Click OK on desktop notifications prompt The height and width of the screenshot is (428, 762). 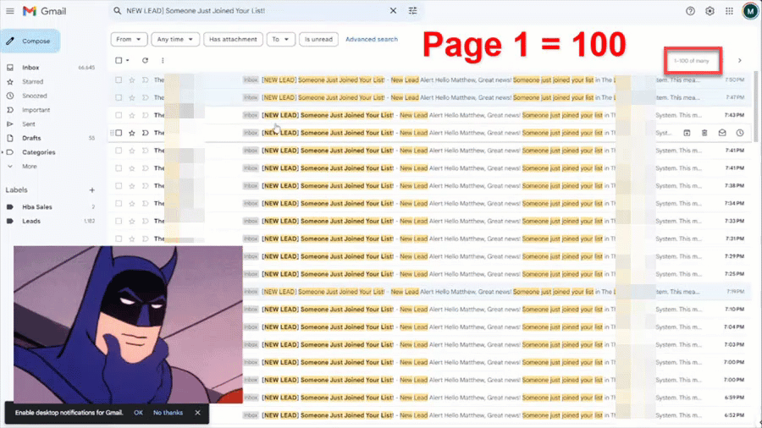(x=139, y=413)
